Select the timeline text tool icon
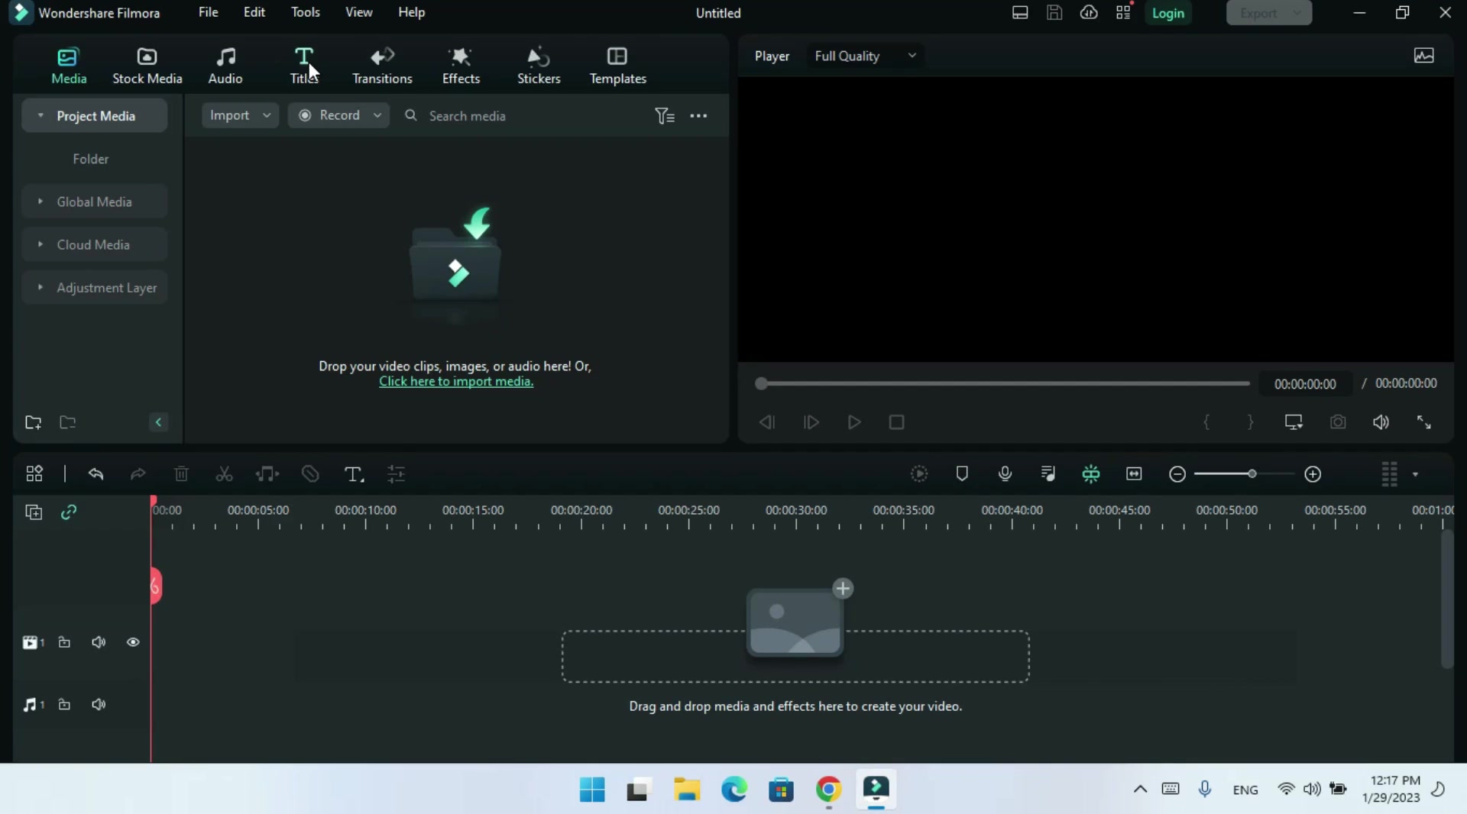Image resolution: width=1467 pixels, height=814 pixels. coord(354,474)
